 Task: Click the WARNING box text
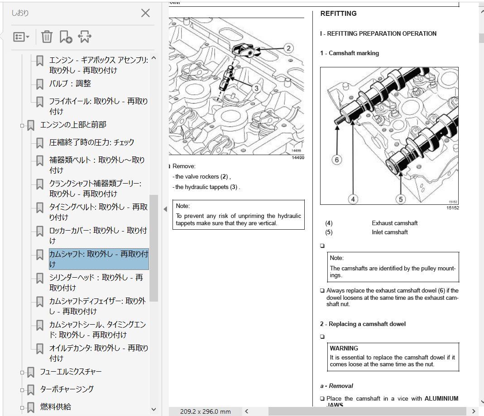click(393, 357)
